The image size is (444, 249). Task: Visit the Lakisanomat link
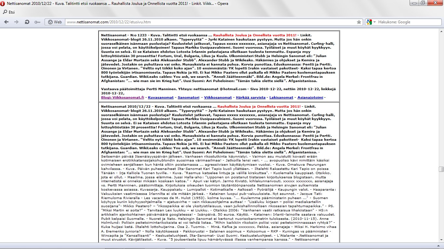click(281, 97)
